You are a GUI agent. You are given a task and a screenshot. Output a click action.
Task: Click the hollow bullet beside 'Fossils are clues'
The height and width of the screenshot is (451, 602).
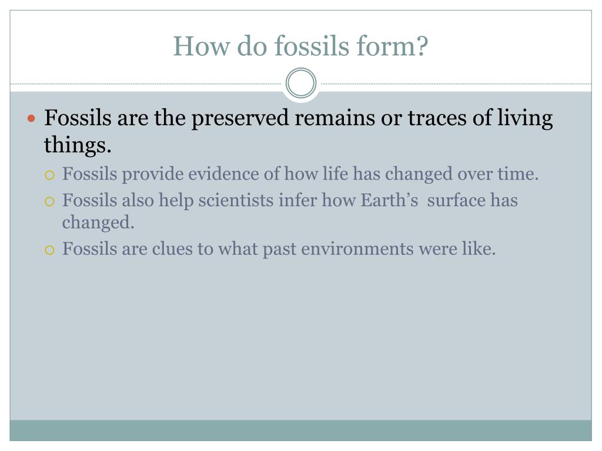pyautogui.click(x=49, y=250)
